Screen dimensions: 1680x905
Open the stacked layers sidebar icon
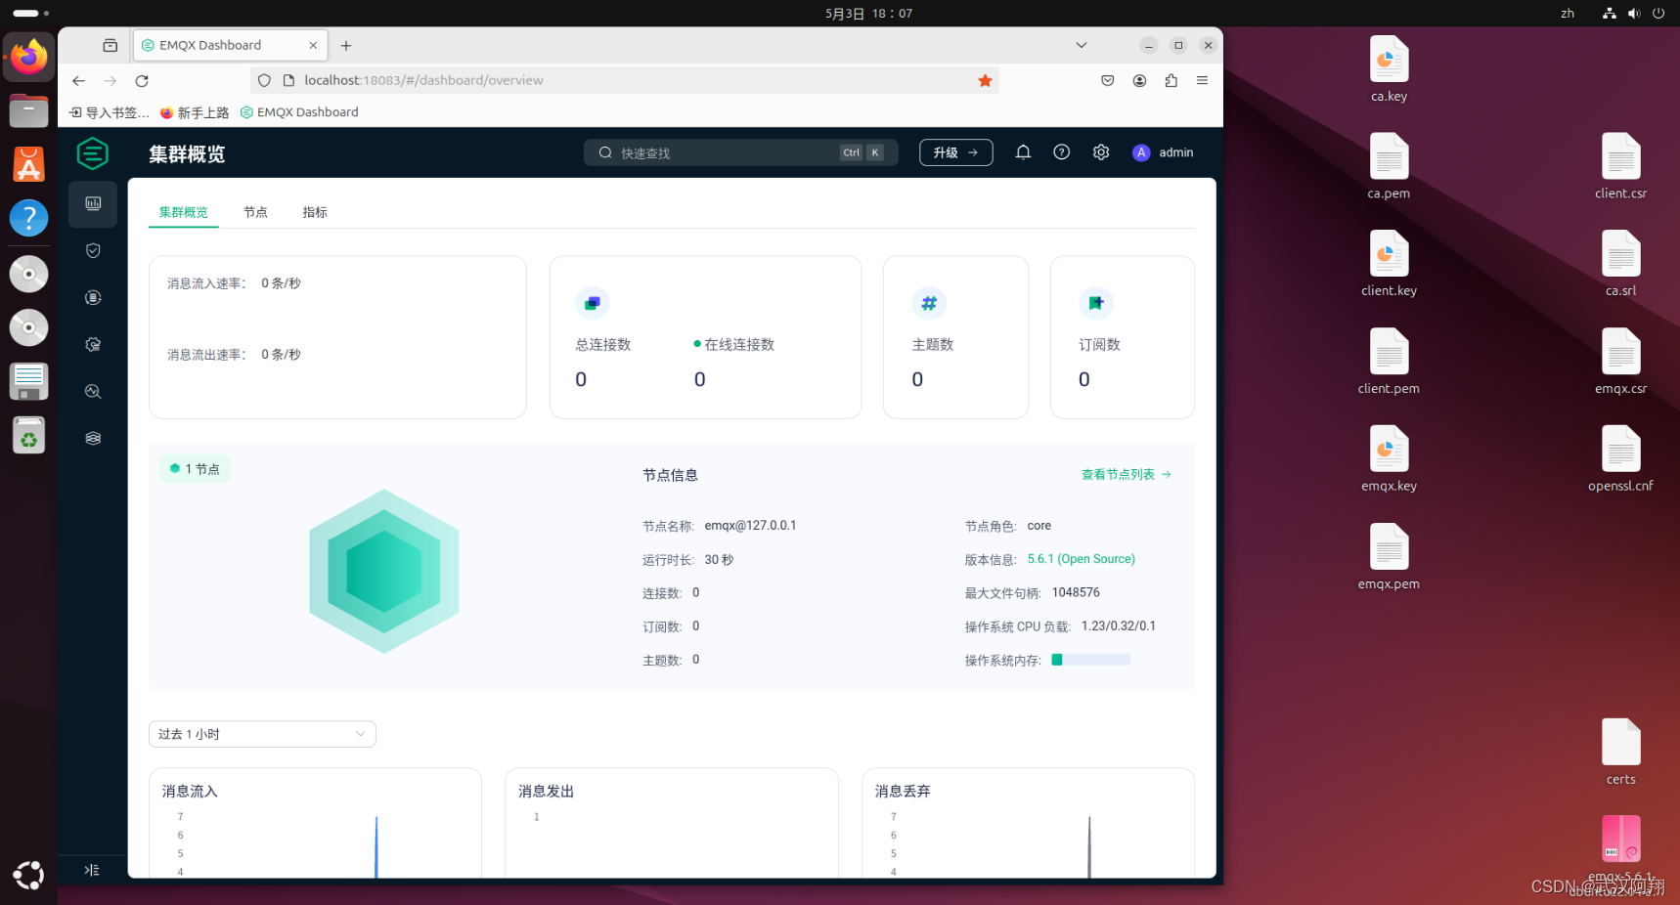click(93, 438)
